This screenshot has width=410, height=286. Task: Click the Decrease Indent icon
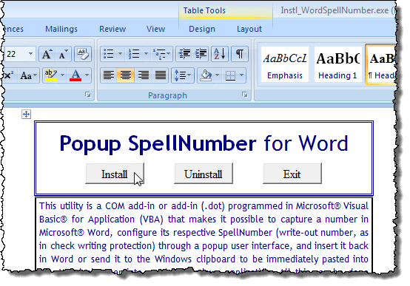click(184, 54)
